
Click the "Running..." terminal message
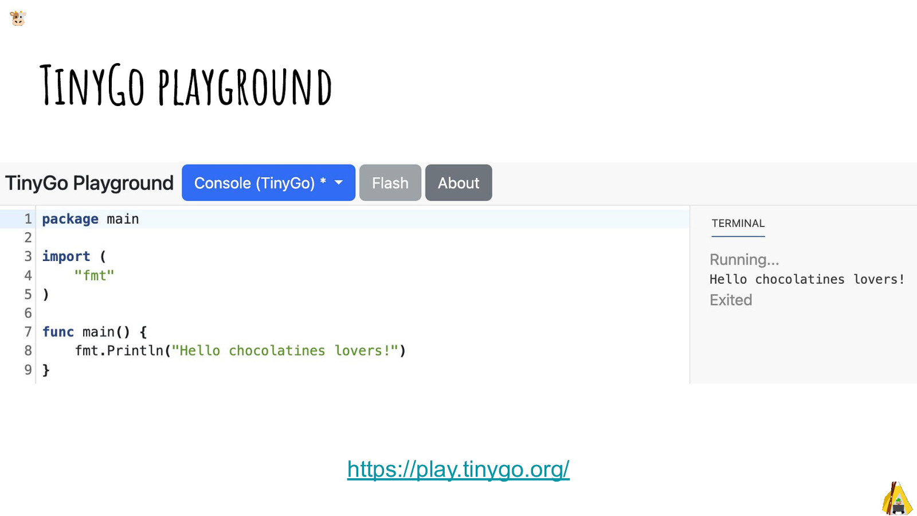(x=744, y=260)
